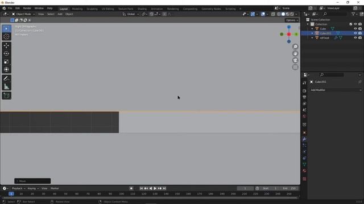Pick the Add Cube tool
The image size is (364, 204).
(6, 96)
